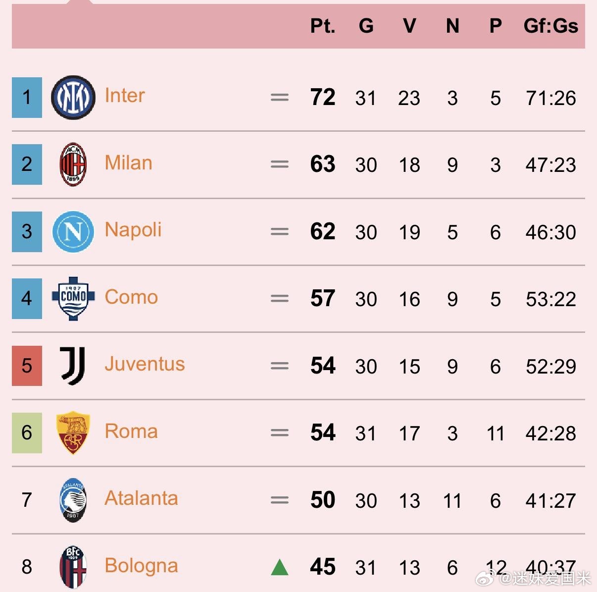
Task: Open the Atalanta team link
Action: pos(141,498)
